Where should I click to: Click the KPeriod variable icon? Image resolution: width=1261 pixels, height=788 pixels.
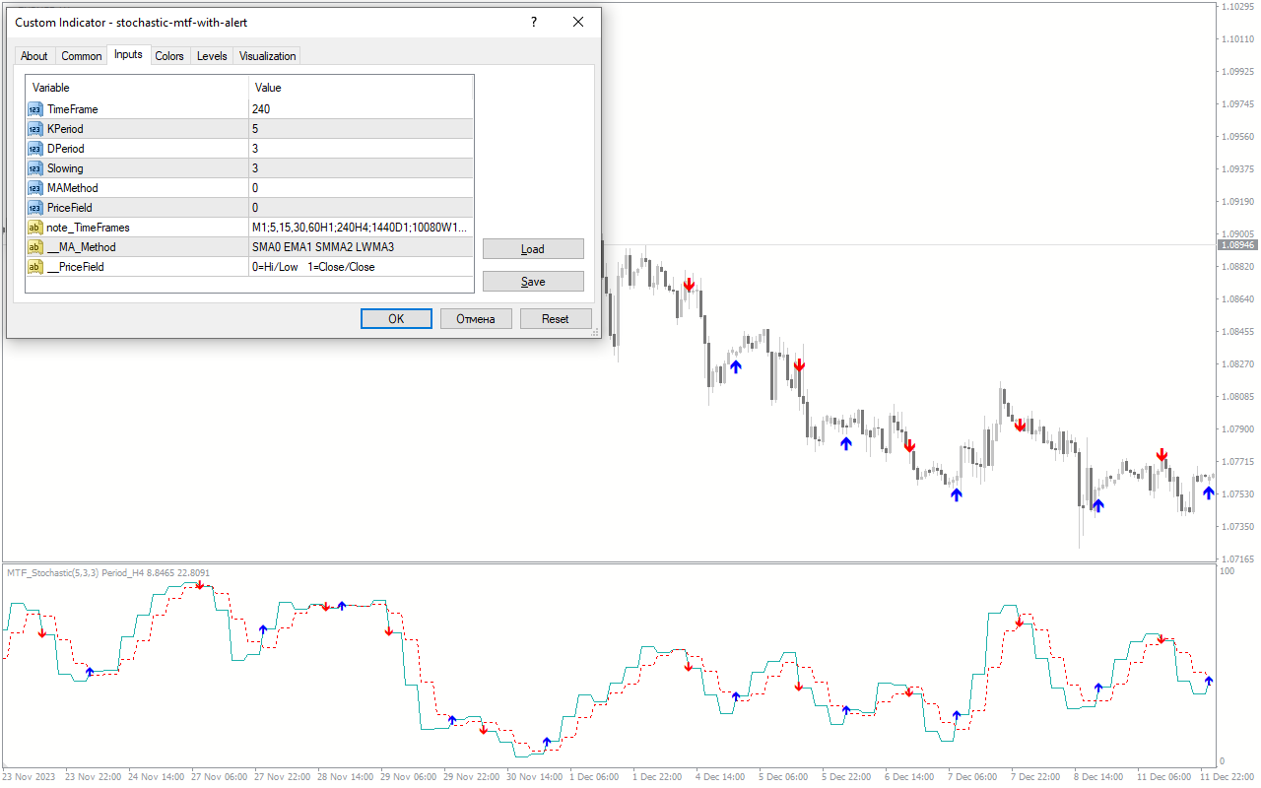[35, 129]
